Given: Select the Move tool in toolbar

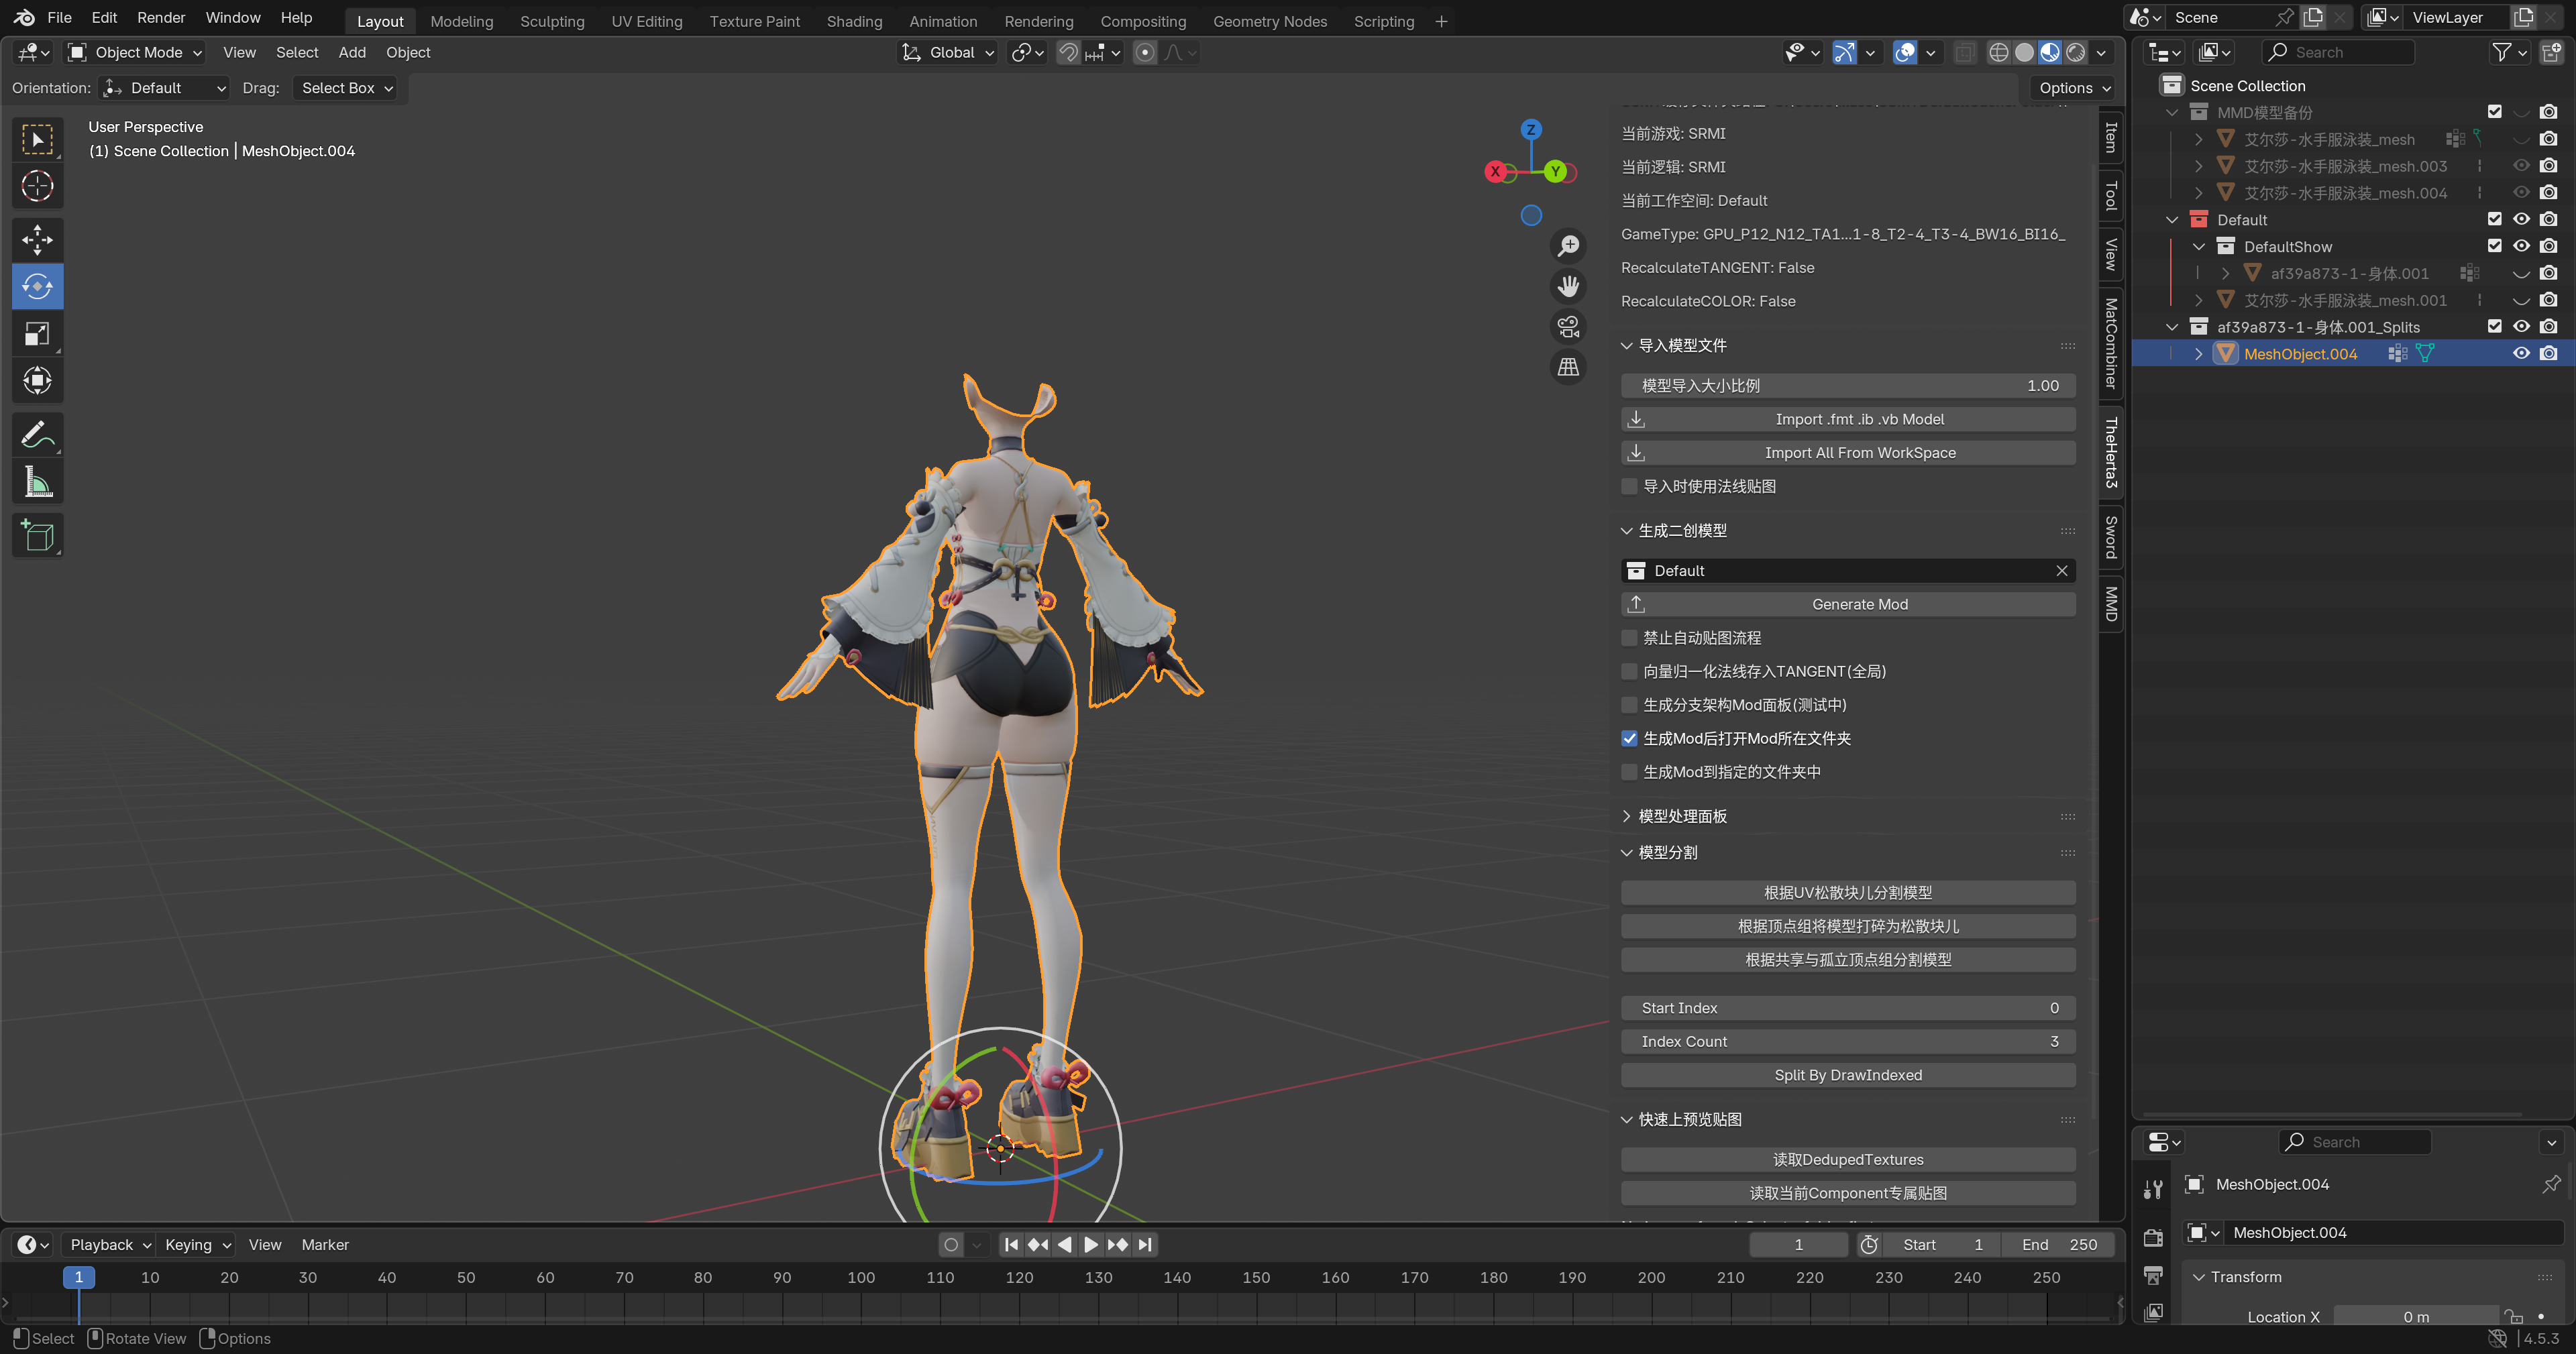Looking at the screenshot, I should [x=37, y=240].
